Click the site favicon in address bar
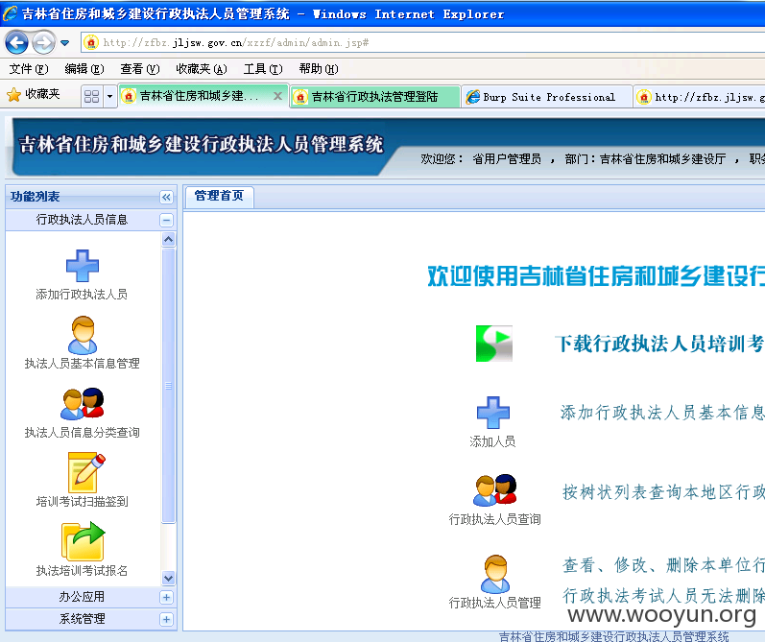765x642 pixels. (91, 43)
